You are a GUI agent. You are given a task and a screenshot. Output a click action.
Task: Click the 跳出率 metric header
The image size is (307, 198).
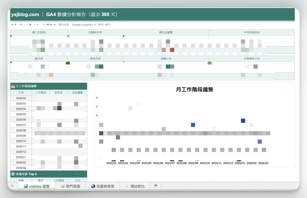pyautogui.click(x=39, y=59)
